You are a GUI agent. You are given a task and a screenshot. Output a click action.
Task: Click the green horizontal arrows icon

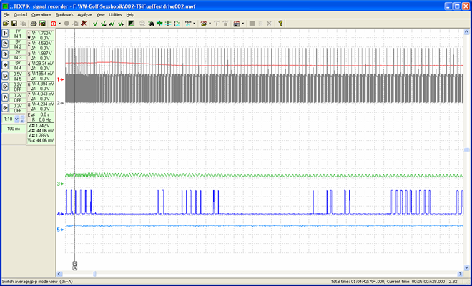click(x=160, y=23)
